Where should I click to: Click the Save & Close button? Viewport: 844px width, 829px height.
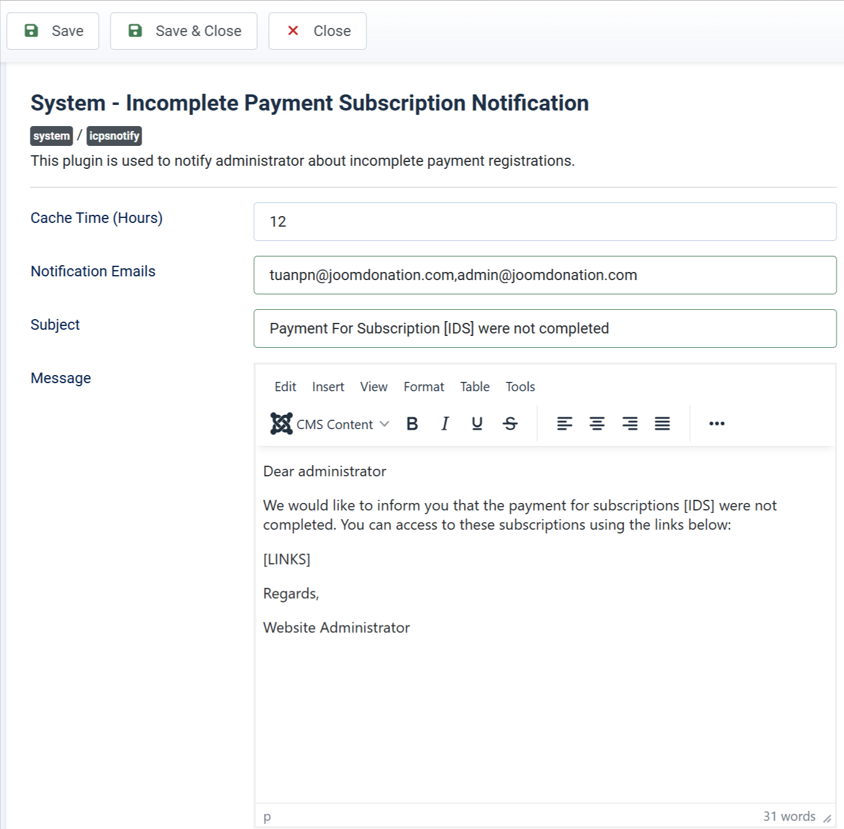[184, 31]
